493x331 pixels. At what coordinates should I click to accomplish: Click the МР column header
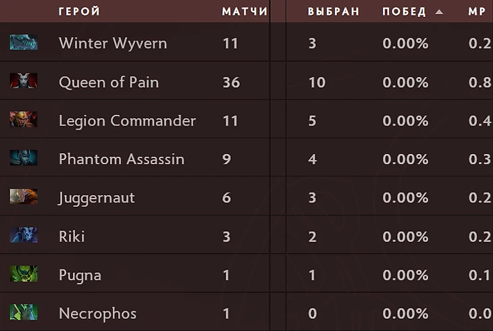477,11
